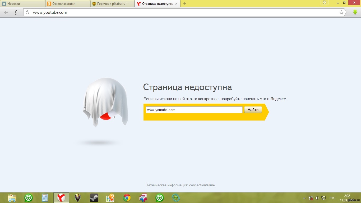The image size is (361, 203).
Task: Switch to the Горячее / pikabu.ru tab
Action: pyautogui.click(x=112, y=4)
